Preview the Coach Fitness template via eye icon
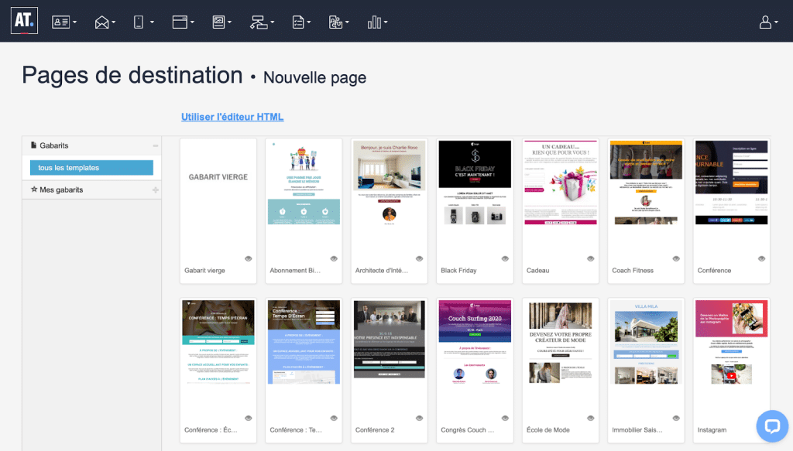793x451 pixels. 676,258
